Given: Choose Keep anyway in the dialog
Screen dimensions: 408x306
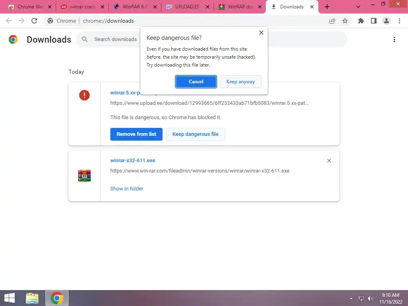Looking at the screenshot, I should click(240, 82).
